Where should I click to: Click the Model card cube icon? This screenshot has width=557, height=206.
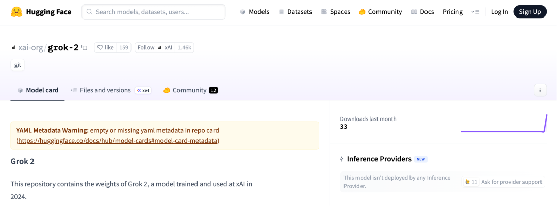20,91
